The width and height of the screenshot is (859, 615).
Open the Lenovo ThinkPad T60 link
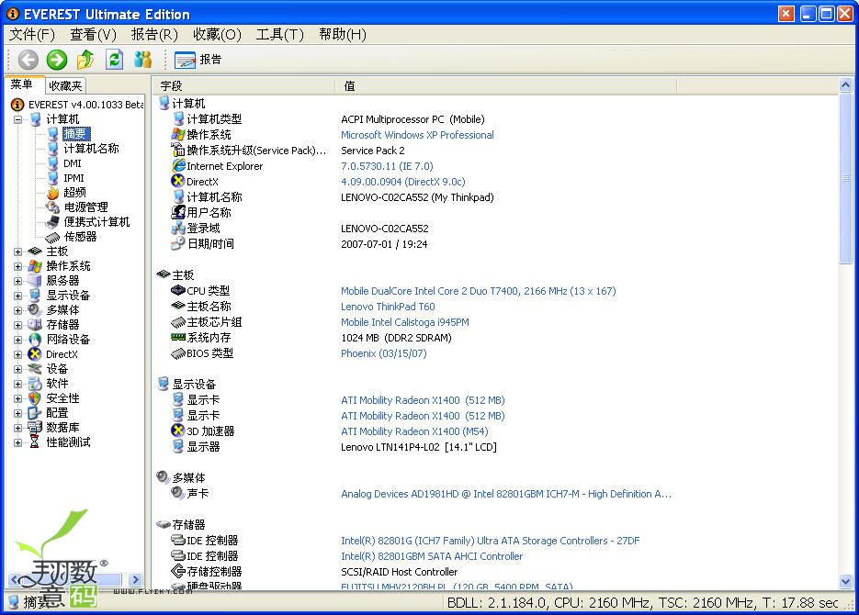point(388,307)
